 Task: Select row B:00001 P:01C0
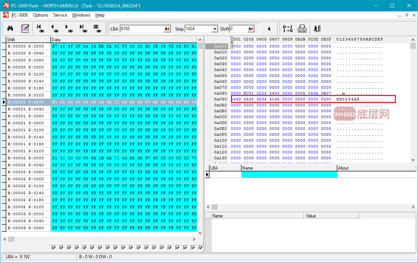coord(102,151)
